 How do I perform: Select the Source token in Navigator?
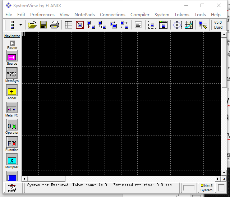[x=12, y=57]
